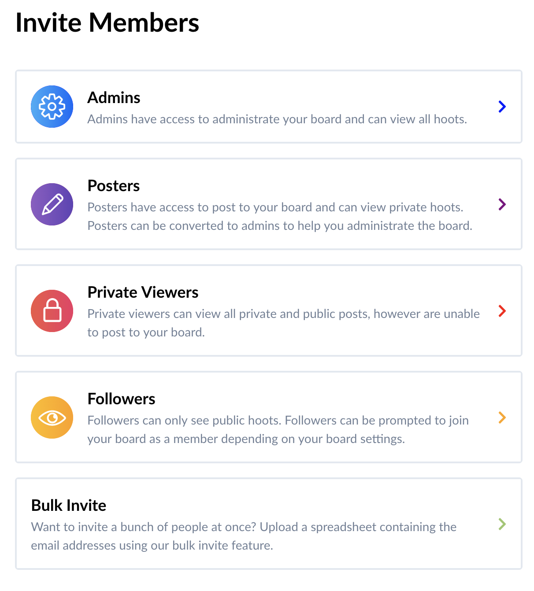The height and width of the screenshot is (591, 534).
Task: Click the bulk invite spreadsheet description
Action: (x=243, y=536)
